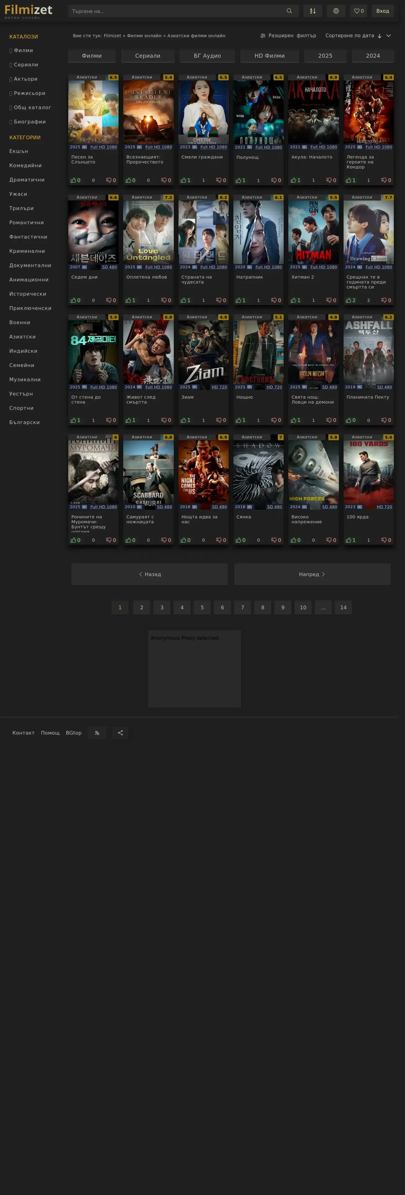Click the share icon in footer
The height and width of the screenshot is (1195, 405).
tap(120, 733)
